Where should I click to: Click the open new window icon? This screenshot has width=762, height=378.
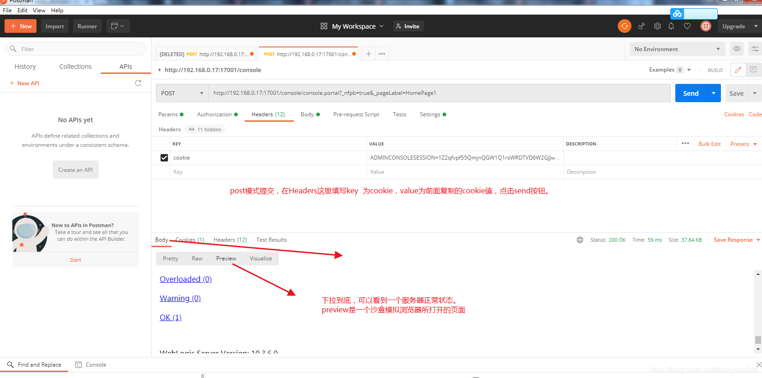pos(118,26)
